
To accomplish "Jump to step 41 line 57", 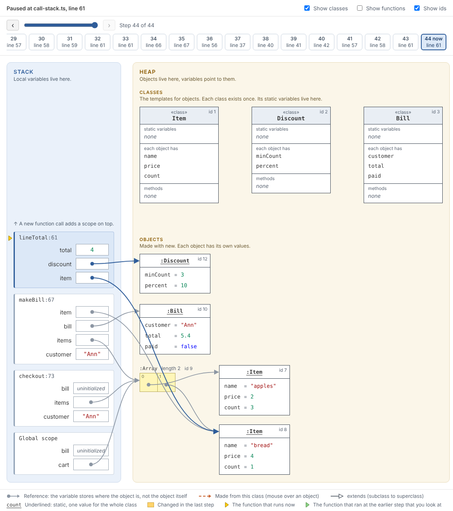I will (x=350, y=42).
